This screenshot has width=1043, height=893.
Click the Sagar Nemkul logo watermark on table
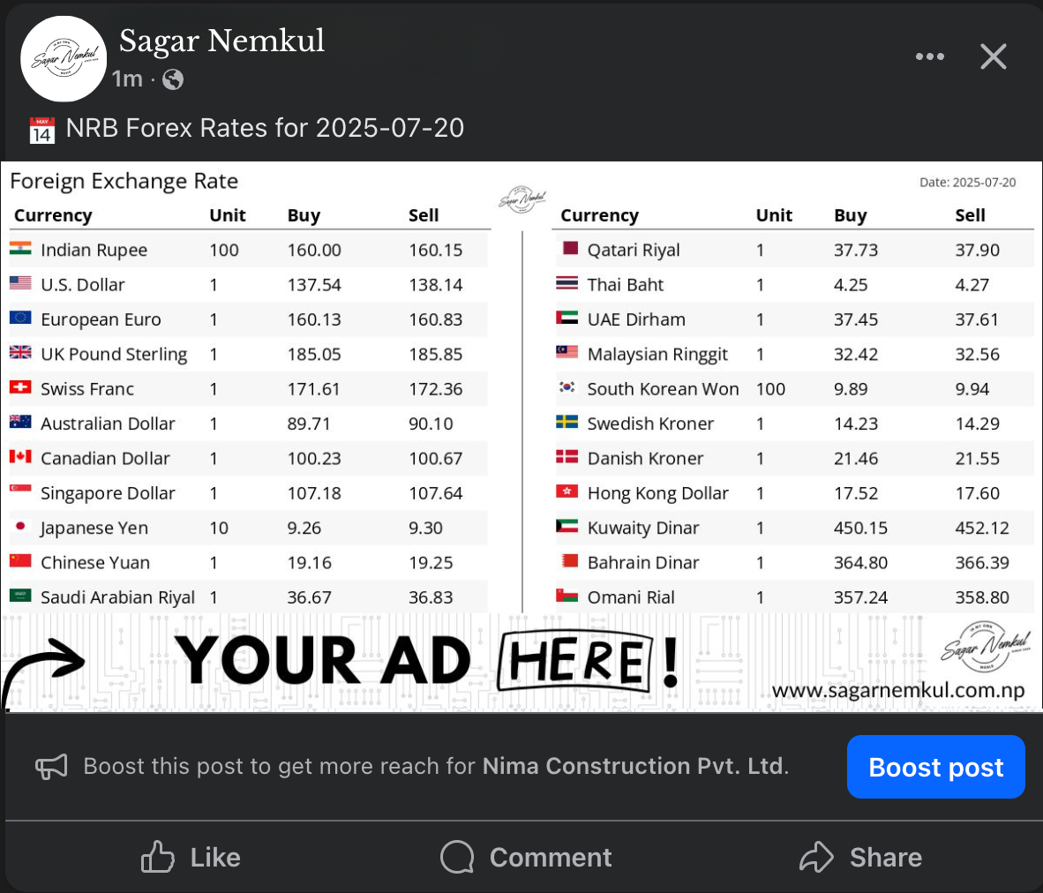click(x=521, y=200)
